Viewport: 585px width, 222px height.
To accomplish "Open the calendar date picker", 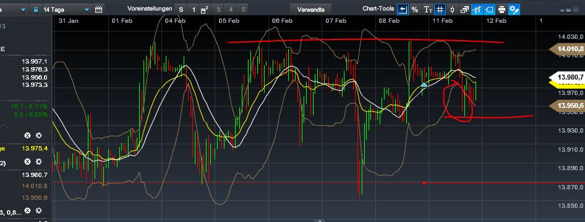I will [x=98, y=10].
